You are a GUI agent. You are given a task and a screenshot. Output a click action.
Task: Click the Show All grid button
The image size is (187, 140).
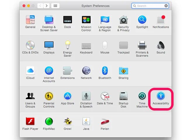pyautogui.click(x=55, y=6)
